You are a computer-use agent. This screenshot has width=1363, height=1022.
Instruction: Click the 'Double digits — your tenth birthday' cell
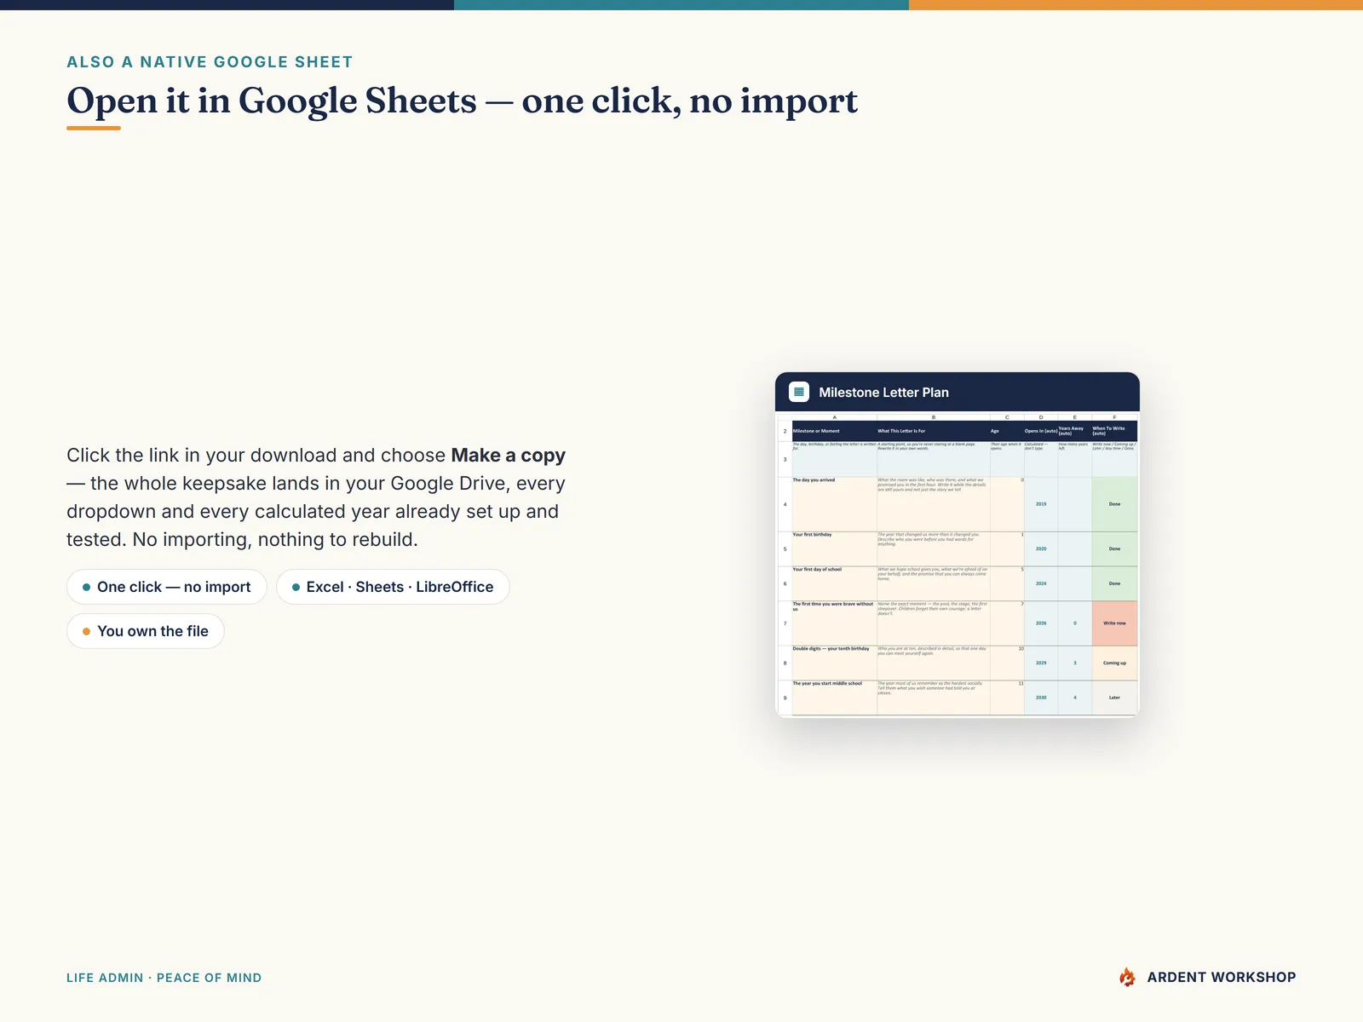pyautogui.click(x=834, y=663)
